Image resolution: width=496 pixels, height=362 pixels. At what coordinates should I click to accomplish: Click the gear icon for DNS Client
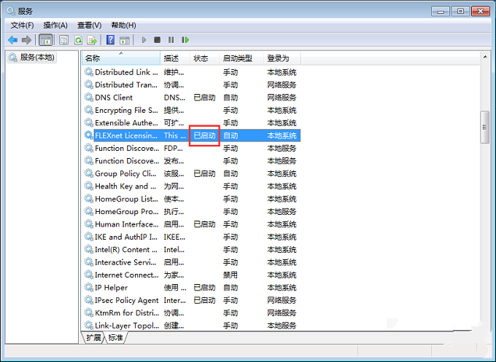(x=88, y=98)
